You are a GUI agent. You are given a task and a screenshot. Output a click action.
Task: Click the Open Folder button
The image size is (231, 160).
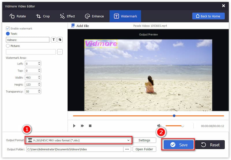pos(144,149)
